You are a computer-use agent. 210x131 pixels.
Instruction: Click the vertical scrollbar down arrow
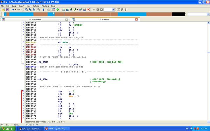click(208, 122)
